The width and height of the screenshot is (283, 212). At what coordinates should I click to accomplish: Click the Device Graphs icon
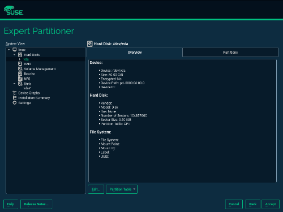click(15, 93)
